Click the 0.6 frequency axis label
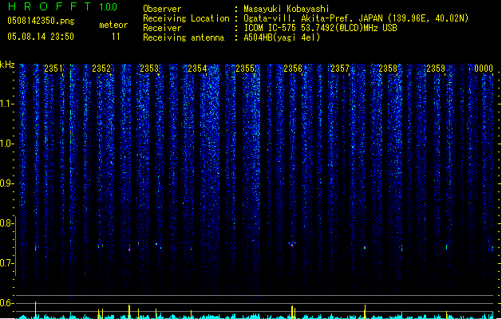The width and height of the screenshot is (502, 319). pos(6,303)
